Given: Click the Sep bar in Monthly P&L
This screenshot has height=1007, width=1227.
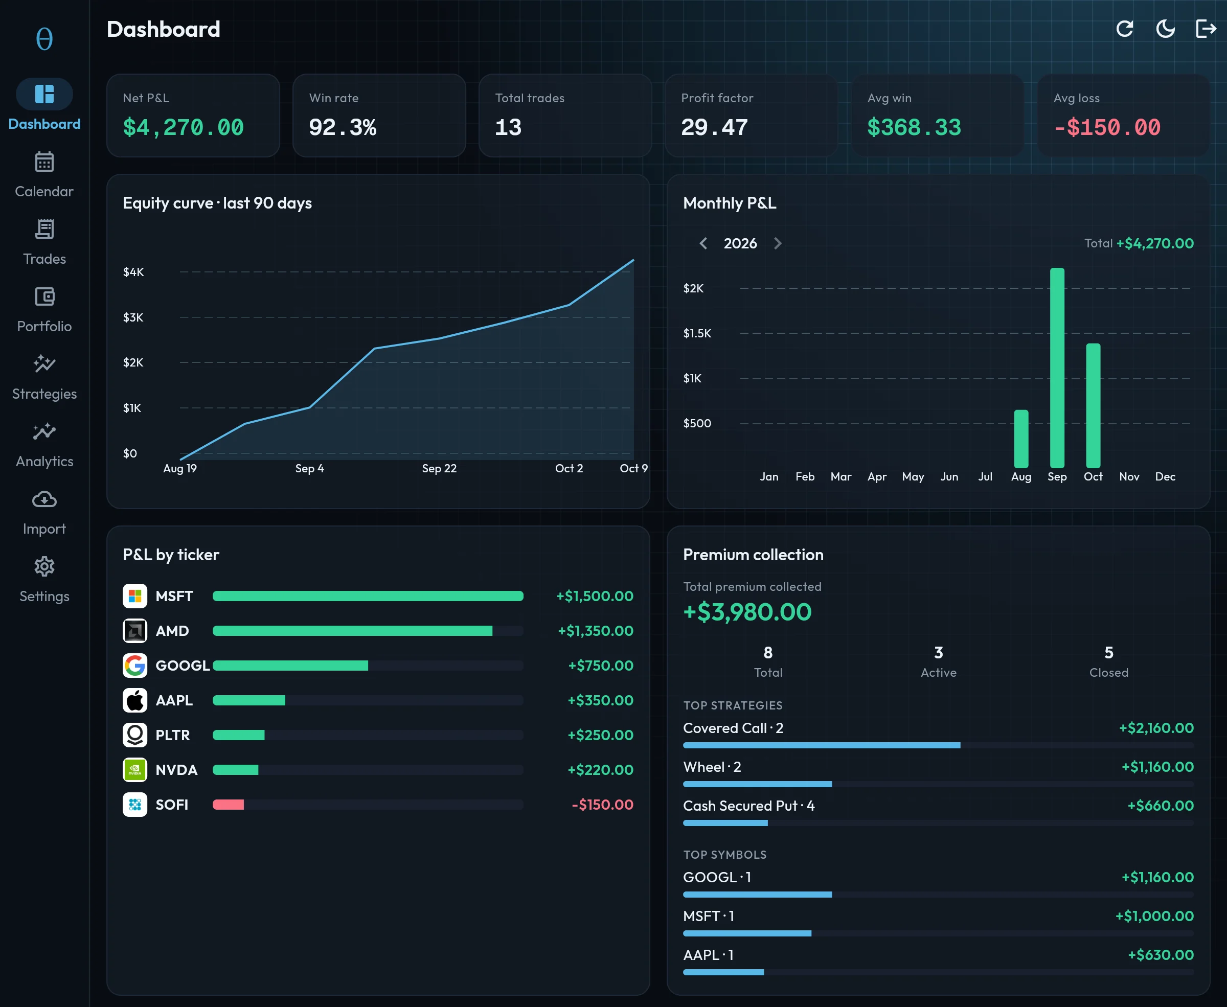Looking at the screenshot, I should 1057,368.
